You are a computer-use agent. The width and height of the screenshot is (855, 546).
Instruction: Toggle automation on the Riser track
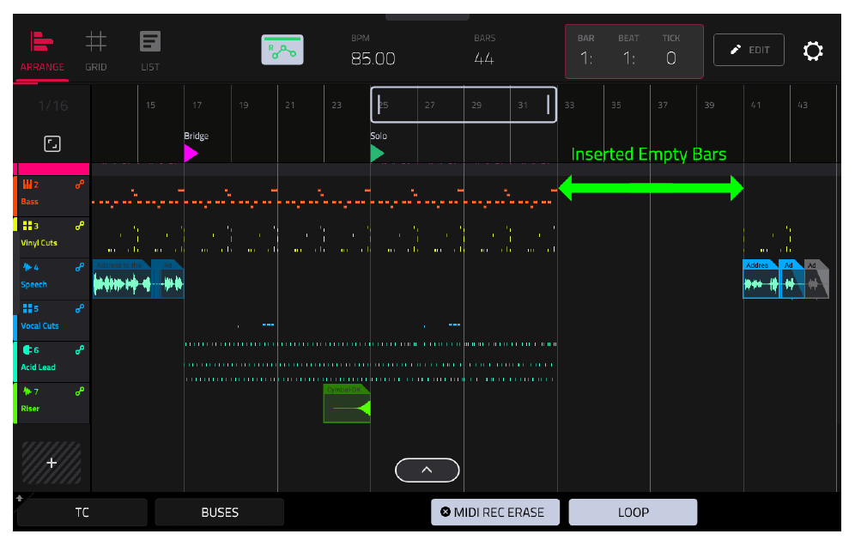pos(80,391)
